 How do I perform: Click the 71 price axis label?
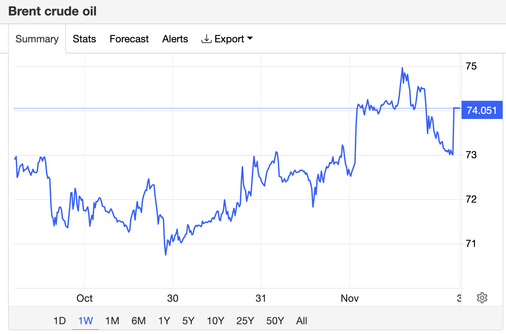(x=471, y=244)
